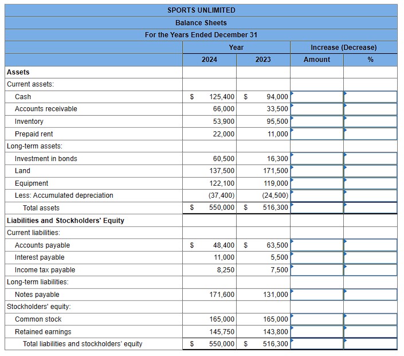Viewport: 404px width, 356px height.
Task: Click the Total assets % field
Action: coord(371,208)
